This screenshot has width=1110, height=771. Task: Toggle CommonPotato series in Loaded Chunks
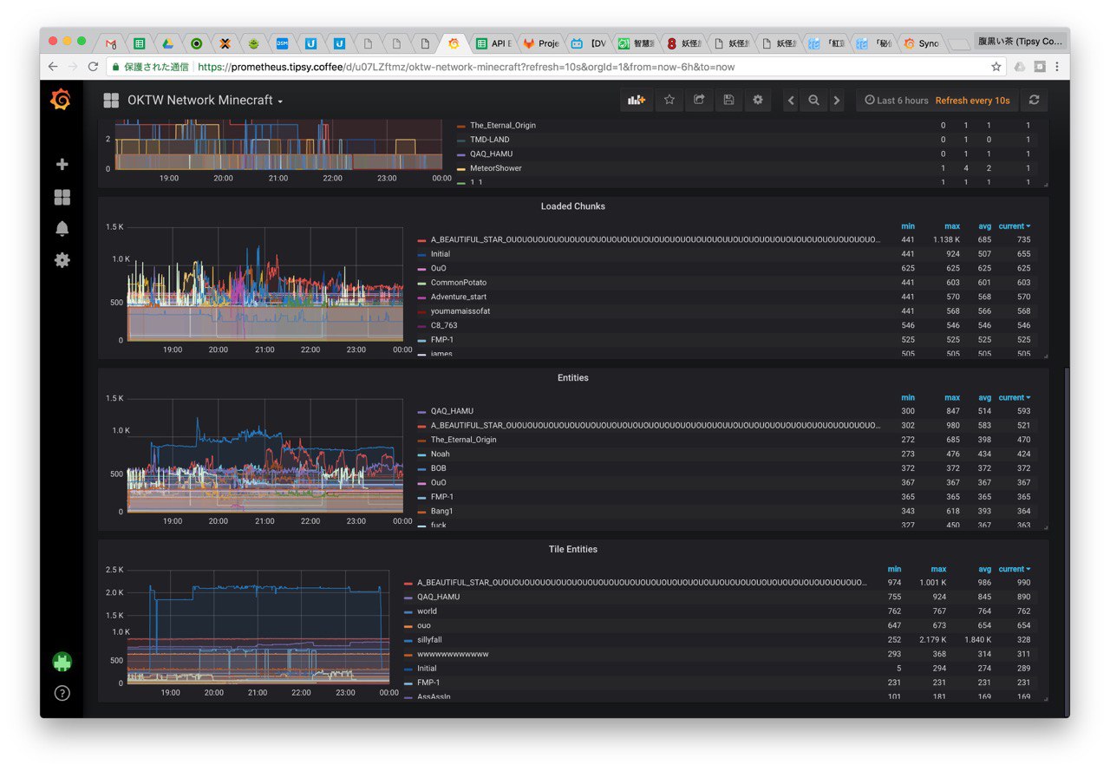(x=459, y=283)
